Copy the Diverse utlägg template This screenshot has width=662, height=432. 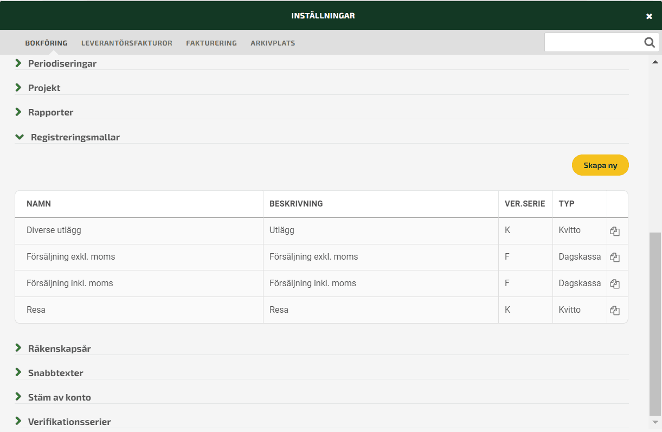[614, 231]
